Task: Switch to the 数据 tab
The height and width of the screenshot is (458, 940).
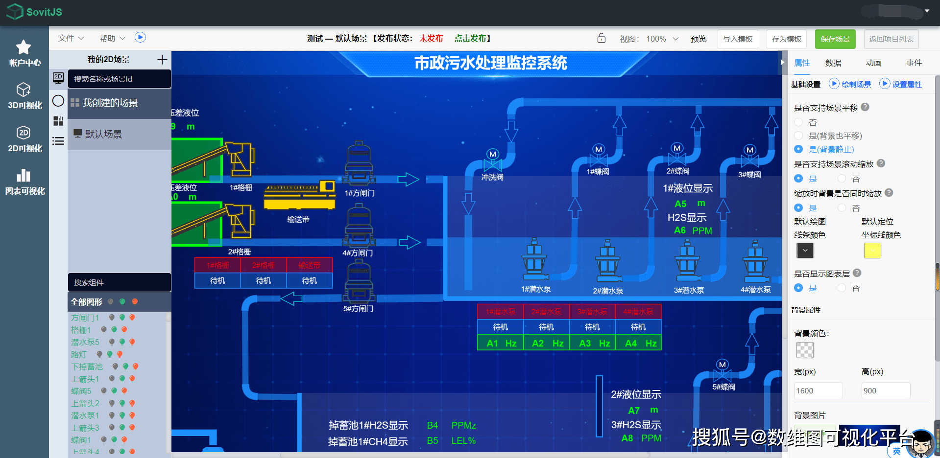Action: point(833,63)
